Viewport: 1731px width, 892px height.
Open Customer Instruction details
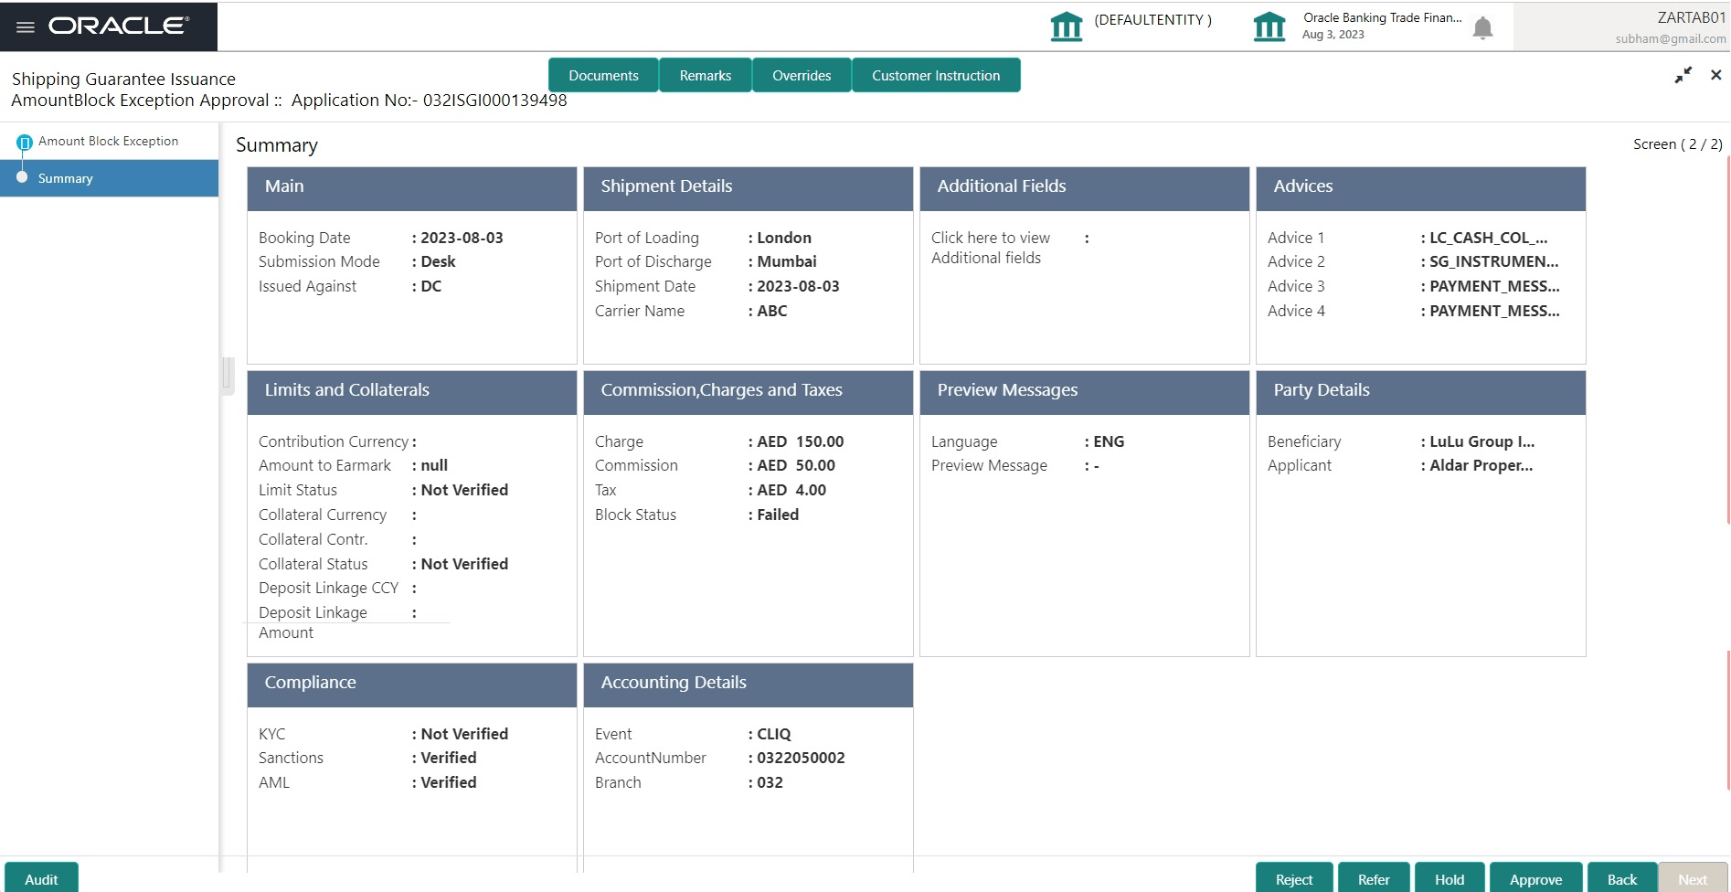pyautogui.click(x=936, y=75)
